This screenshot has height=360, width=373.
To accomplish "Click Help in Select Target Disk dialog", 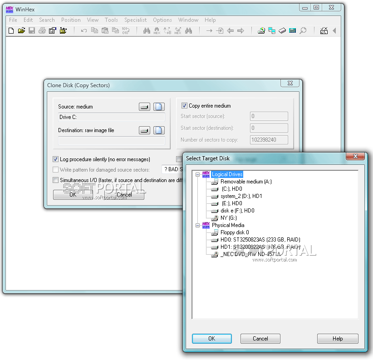I will click(338, 339).
